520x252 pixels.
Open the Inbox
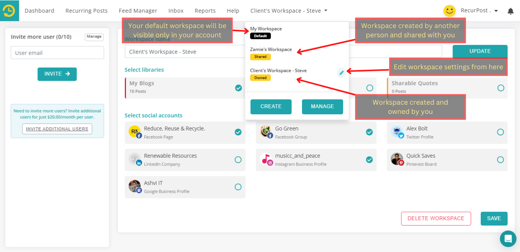click(176, 11)
